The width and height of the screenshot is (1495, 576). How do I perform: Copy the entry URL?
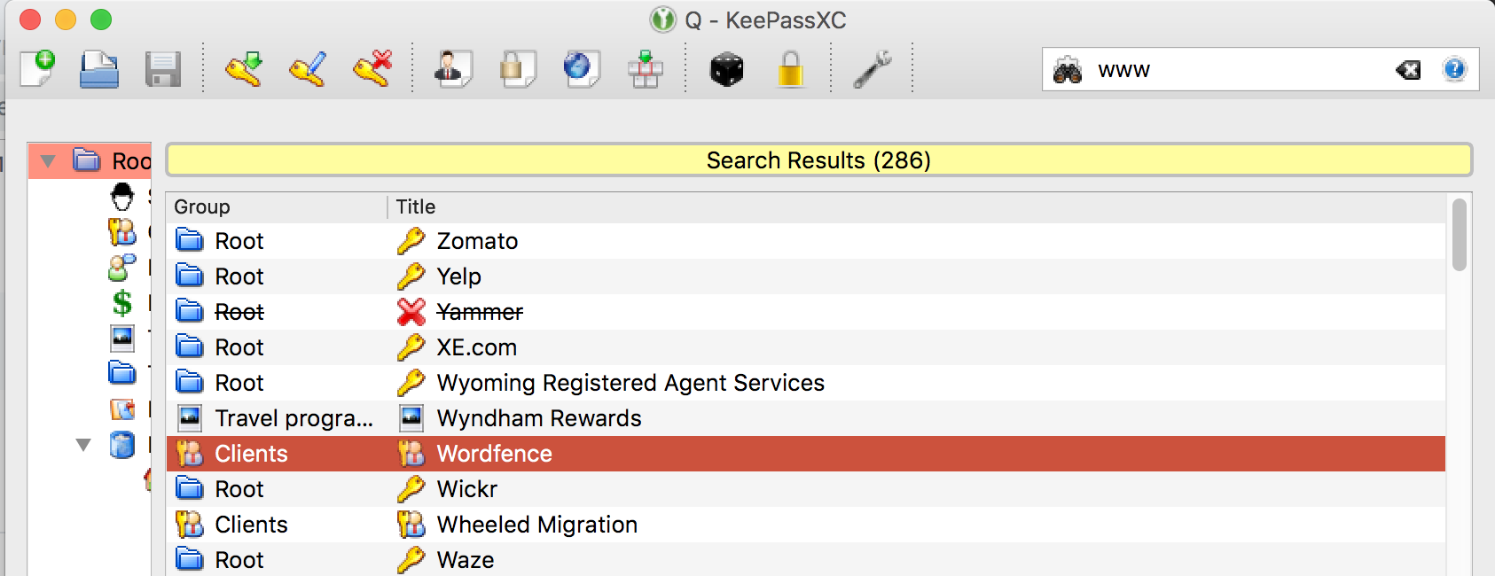click(x=581, y=69)
